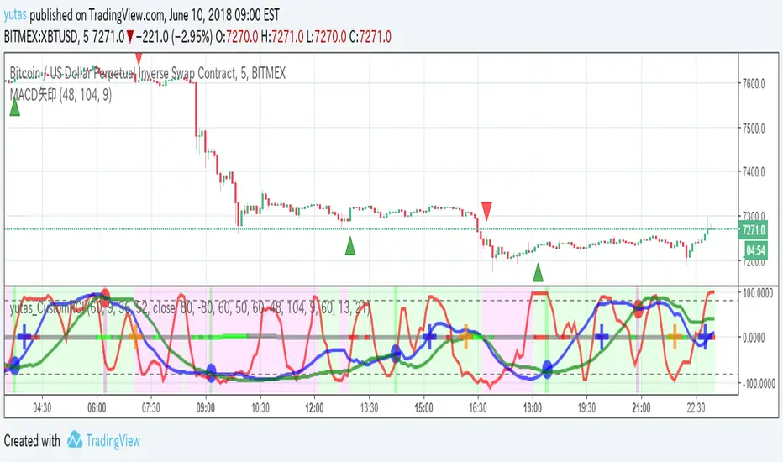Click the red down arrow near 16:30 price drop
783x462 pixels.
pyautogui.click(x=486, y=210)
